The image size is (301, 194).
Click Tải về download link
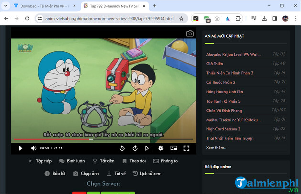[116, 173]
